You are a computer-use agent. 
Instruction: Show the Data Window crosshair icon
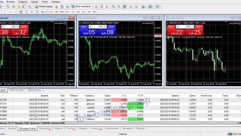(x=14, y=6)
